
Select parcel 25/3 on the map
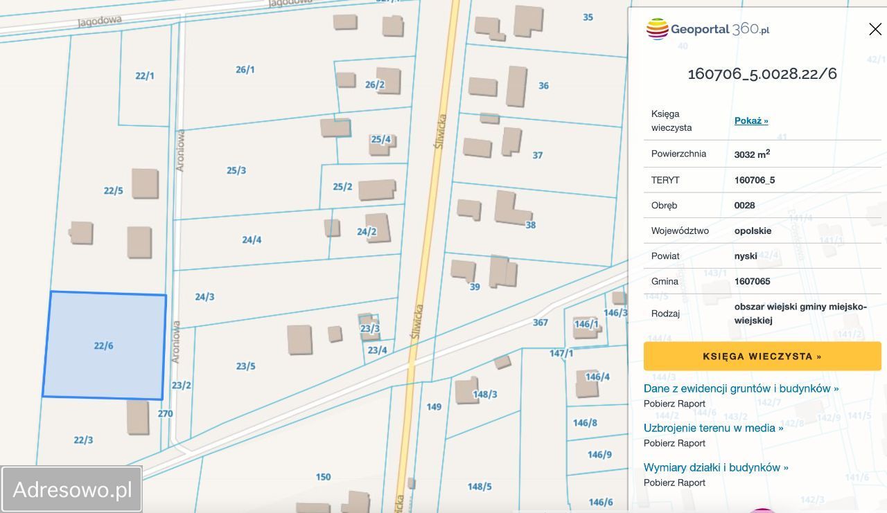(x=236, y=170)
